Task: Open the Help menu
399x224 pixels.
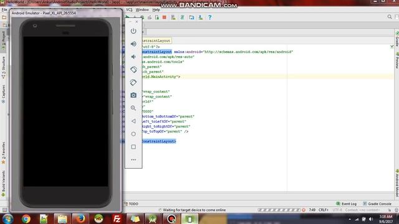Action: pos(156,10)
